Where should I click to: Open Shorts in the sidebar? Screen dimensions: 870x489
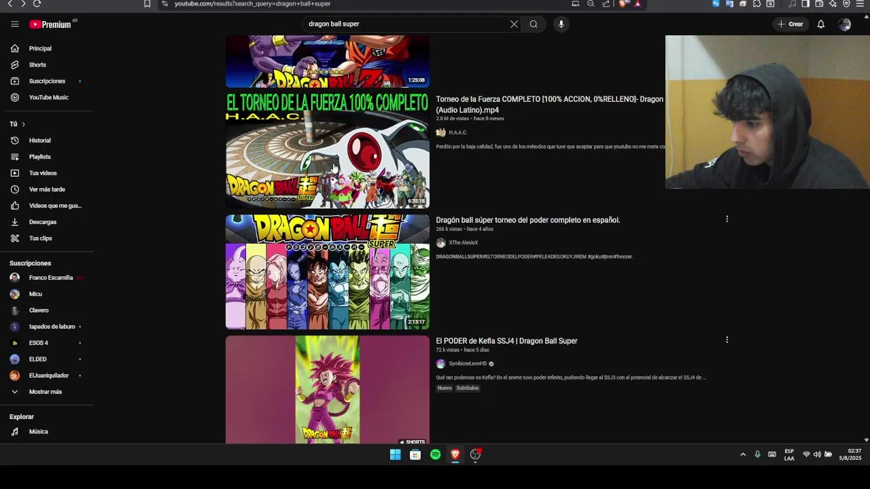pos(37,65)
